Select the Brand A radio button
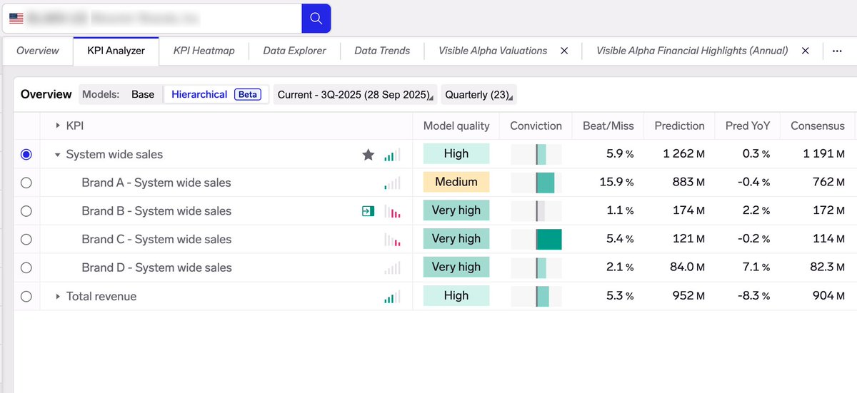 [x=26, y=183]
